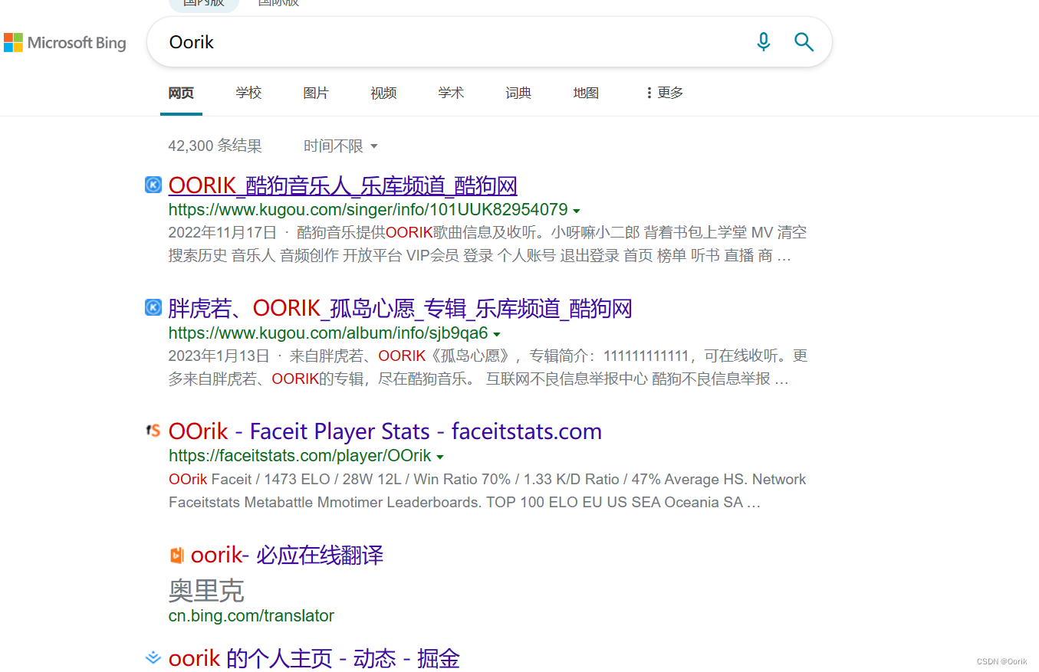This screenshot has width=1039, height=672.
Task: Click the cn.bing.com/translator URL
Action: coord(252,615)
